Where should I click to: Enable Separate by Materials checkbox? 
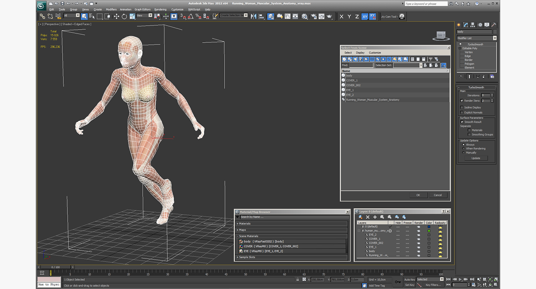click(x=469, y=130)
